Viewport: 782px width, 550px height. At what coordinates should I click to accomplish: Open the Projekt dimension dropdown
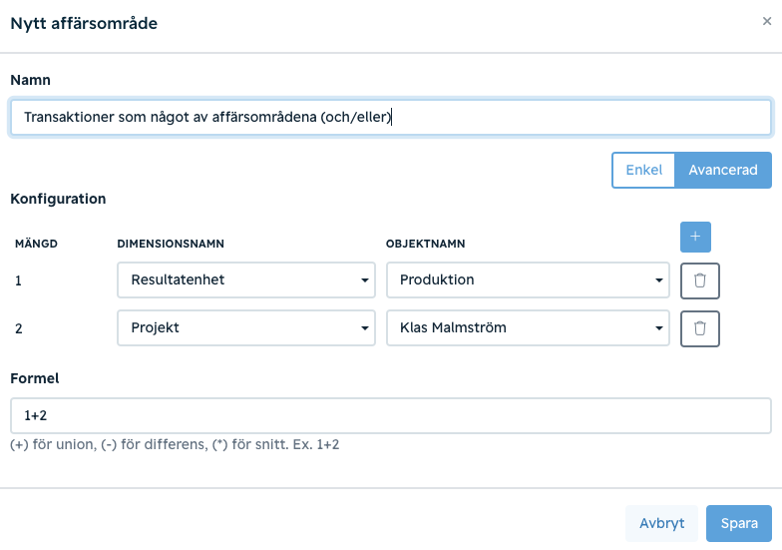click(245, 327)
